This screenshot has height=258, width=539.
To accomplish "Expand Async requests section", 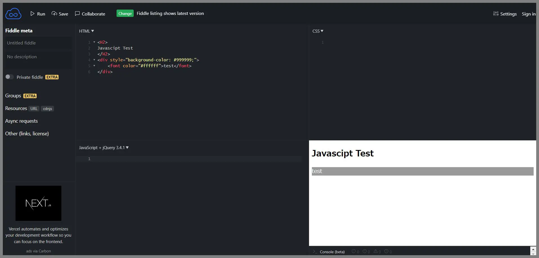I will [x=21, y=121].
